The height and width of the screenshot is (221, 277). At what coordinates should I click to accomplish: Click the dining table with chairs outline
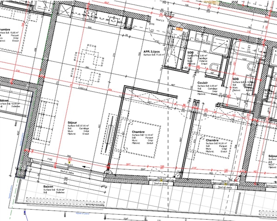[x=88, y=67]
